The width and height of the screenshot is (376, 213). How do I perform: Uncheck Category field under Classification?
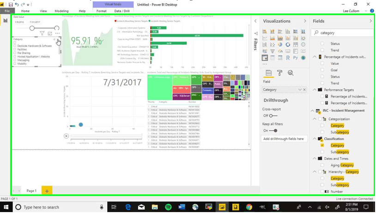[322, 146]
